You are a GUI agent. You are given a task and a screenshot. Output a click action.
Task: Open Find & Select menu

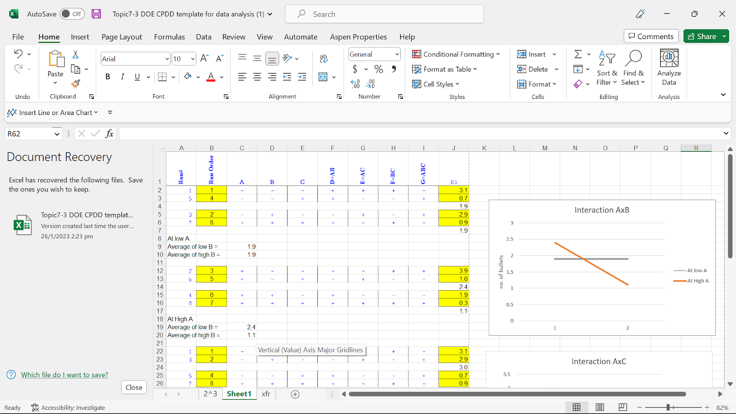pos(633,68)
